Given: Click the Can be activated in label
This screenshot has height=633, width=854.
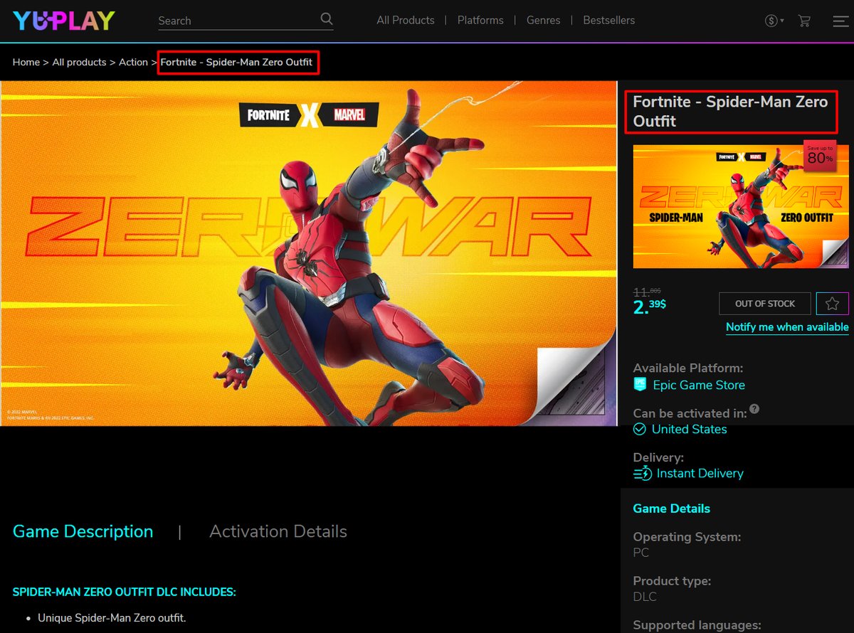Looking at the screenshot, I should 690,413.
